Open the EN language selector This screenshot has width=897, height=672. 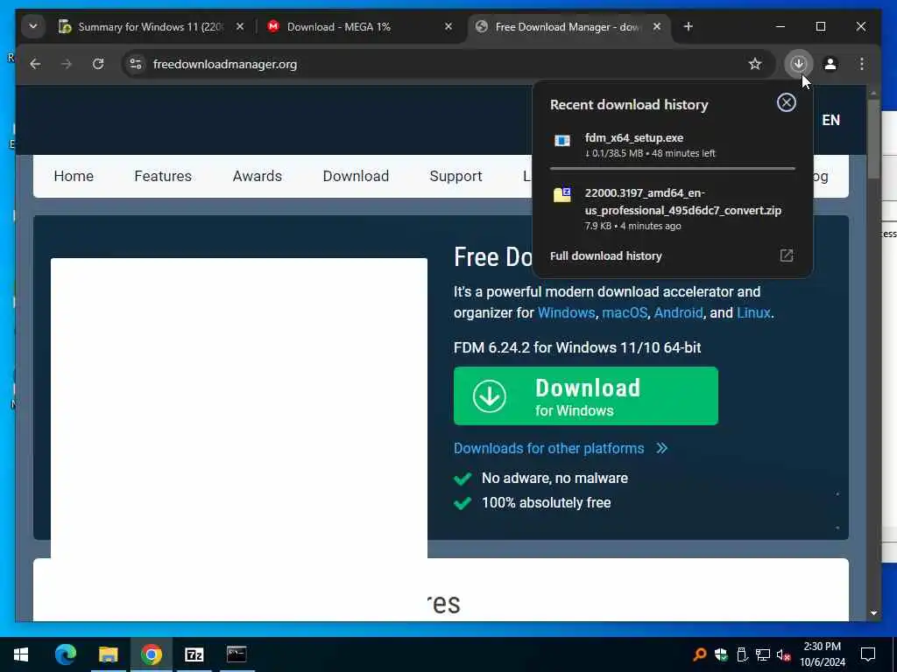pos(830,120)
